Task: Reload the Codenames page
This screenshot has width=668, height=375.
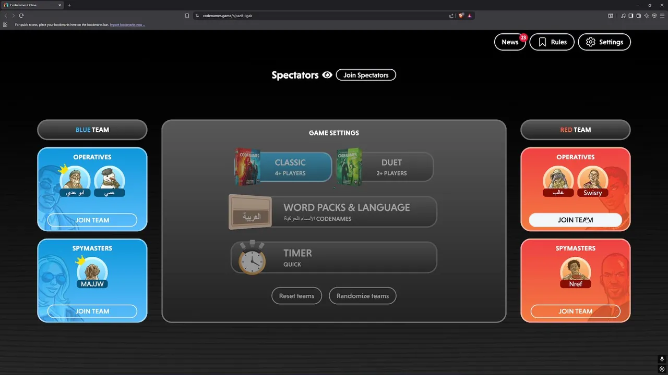Action: [x=21, y=16]
